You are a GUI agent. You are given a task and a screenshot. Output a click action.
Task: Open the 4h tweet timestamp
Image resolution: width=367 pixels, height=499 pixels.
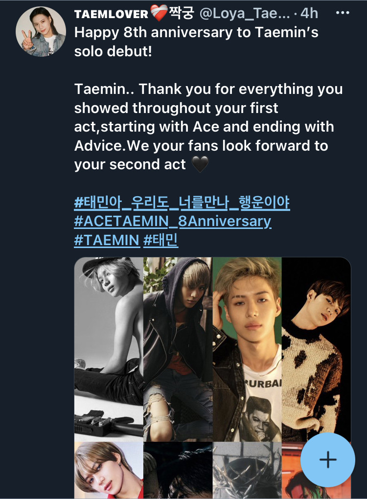click(309, 13)
